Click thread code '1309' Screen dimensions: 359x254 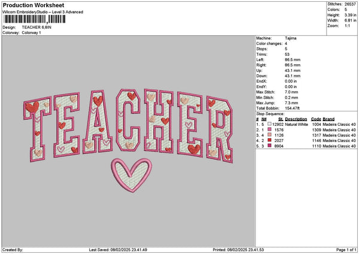pos(317,130)
